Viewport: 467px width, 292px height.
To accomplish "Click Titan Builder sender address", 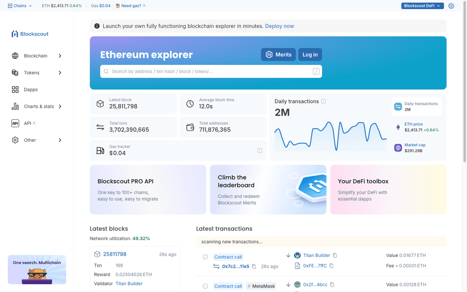I will tap(317, 255).
